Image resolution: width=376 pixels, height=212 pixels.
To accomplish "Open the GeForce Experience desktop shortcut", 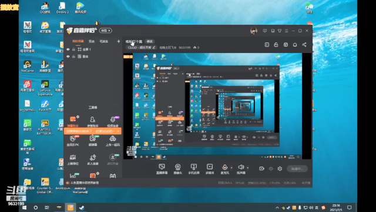I will 45,88.
